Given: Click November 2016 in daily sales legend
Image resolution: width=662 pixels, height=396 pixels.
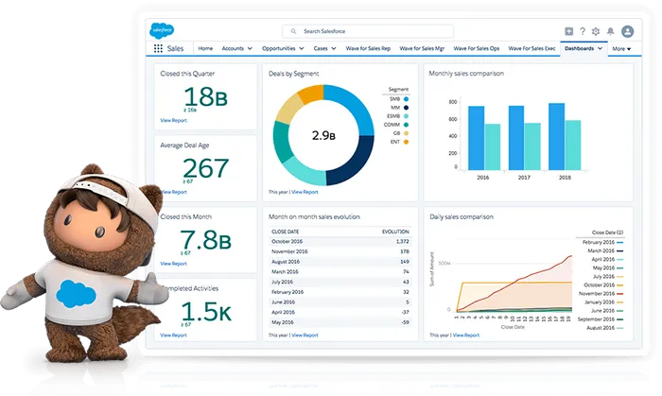Looking at the screenshot, I should 601,294.
